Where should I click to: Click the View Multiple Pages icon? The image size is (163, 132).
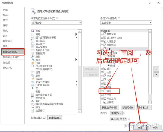[33, 50]
